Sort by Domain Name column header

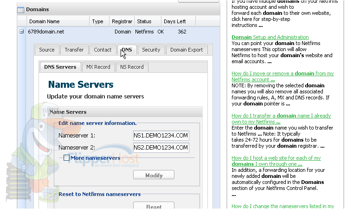click(x=58, y=21)
